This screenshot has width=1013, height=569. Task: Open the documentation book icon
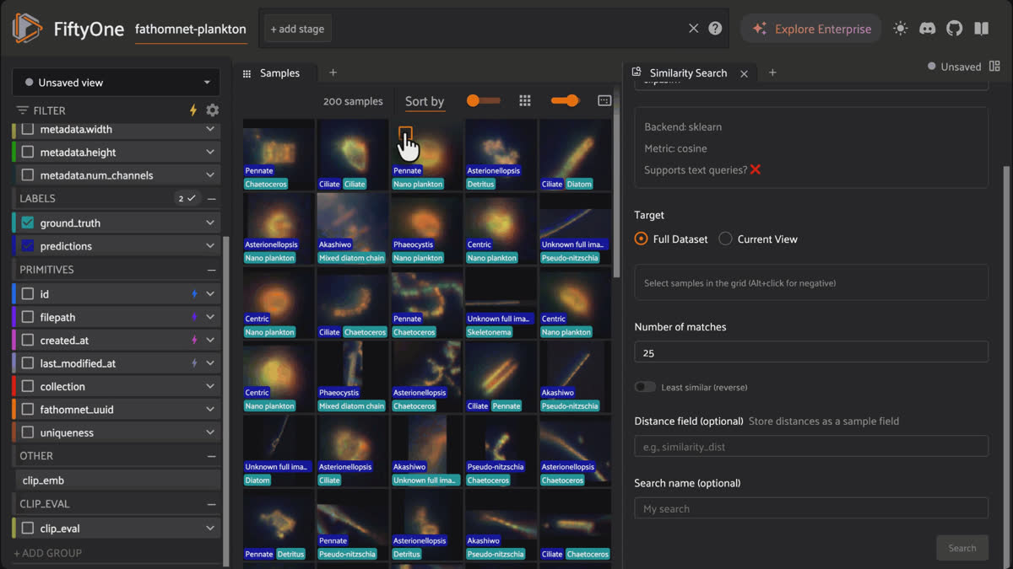point(981,29)
